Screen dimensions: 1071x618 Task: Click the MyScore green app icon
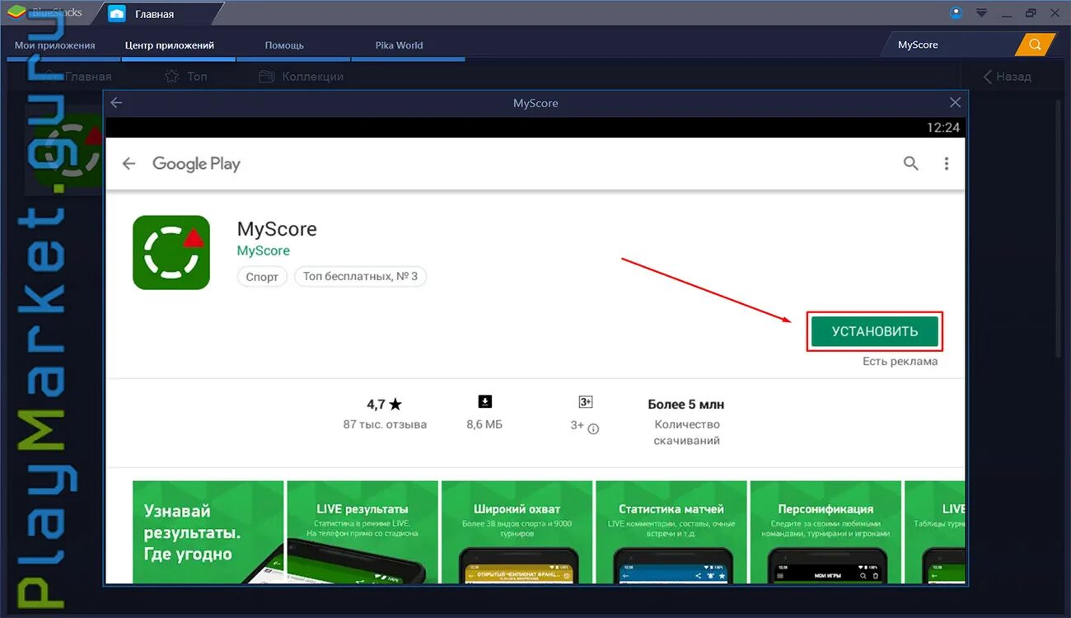(171, 253)
